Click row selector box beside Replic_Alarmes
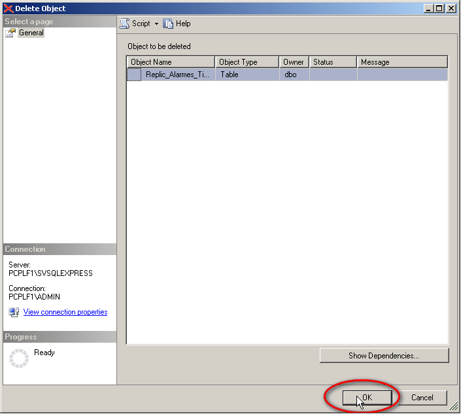The height and width of the screenshot is (414, 461). pyautogui.click(x=134, y=75)
